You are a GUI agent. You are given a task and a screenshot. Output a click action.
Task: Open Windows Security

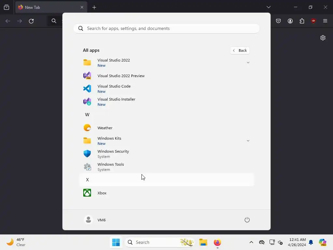pos(166,154)
